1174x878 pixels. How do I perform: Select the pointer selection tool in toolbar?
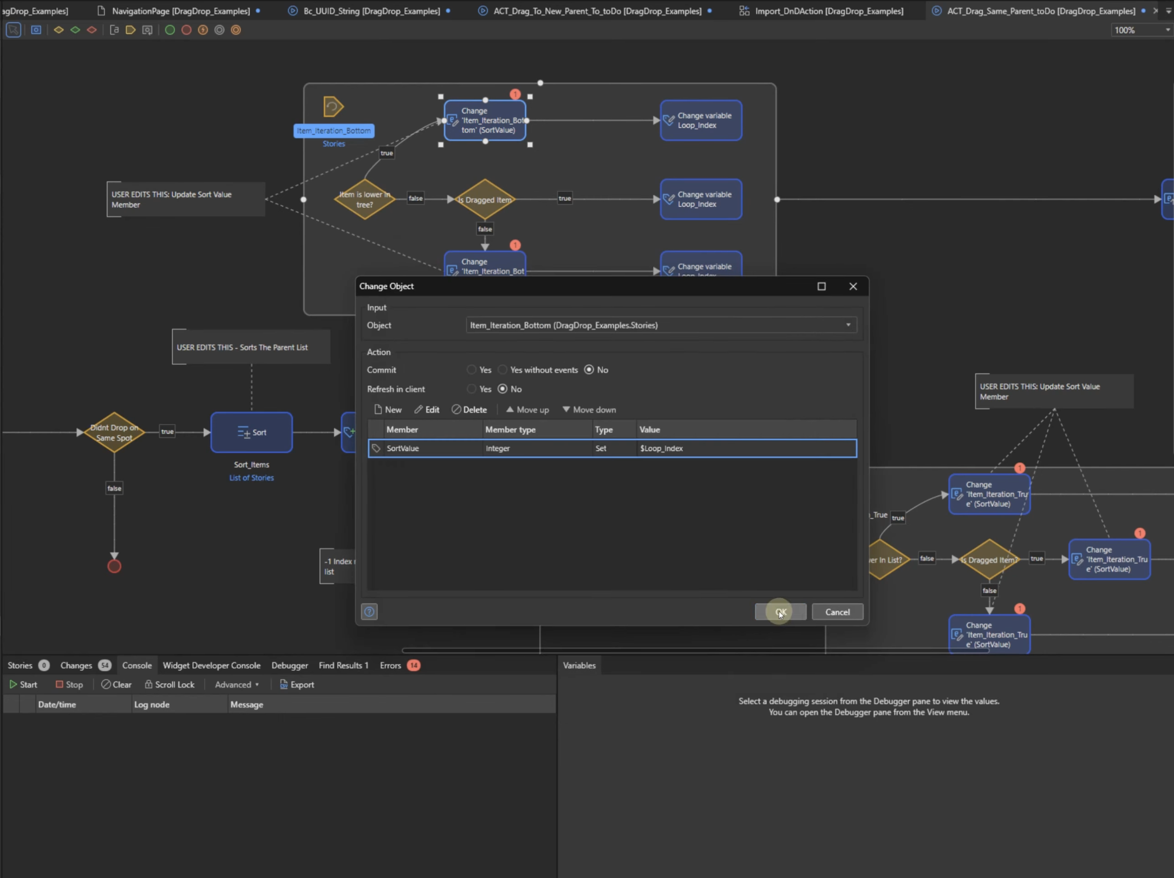(x=13, y=30)
